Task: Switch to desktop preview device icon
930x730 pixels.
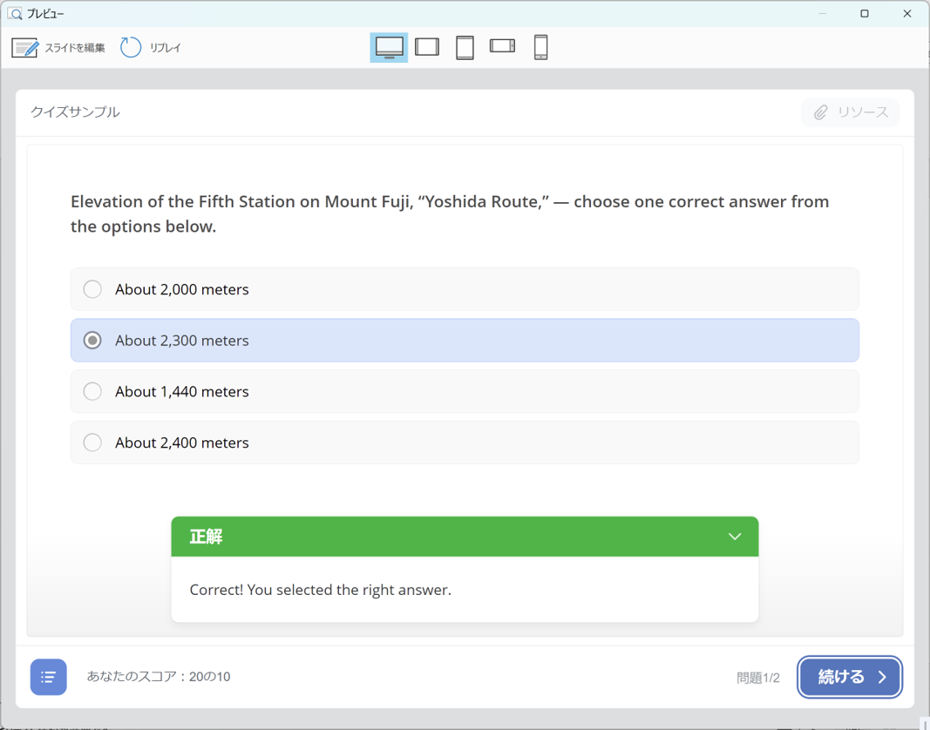Action: [x=389, y=47]
